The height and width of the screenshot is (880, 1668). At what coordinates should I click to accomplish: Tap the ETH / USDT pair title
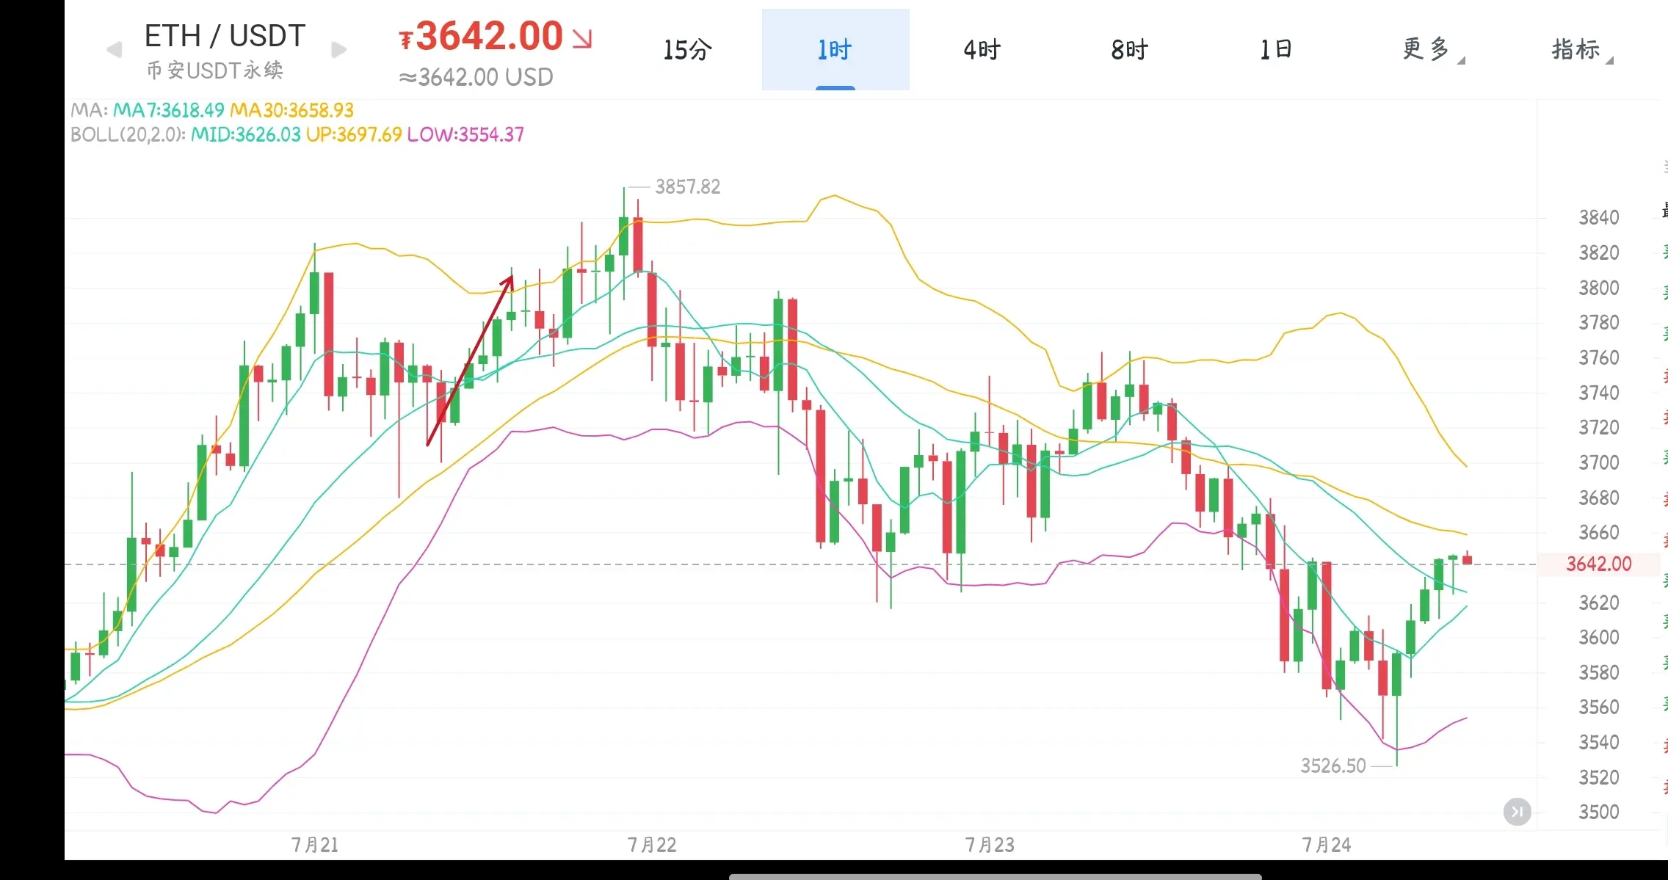(x=225, y=35)
